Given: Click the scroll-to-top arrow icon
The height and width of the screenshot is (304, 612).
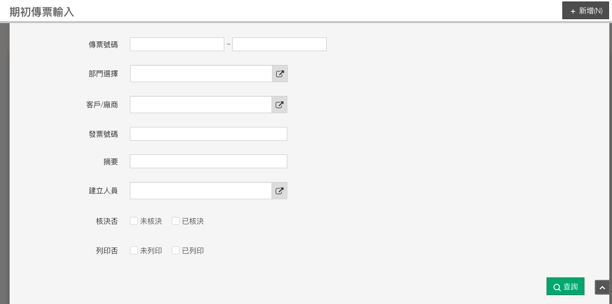Looking at the screenshot, I should (602, 288).
